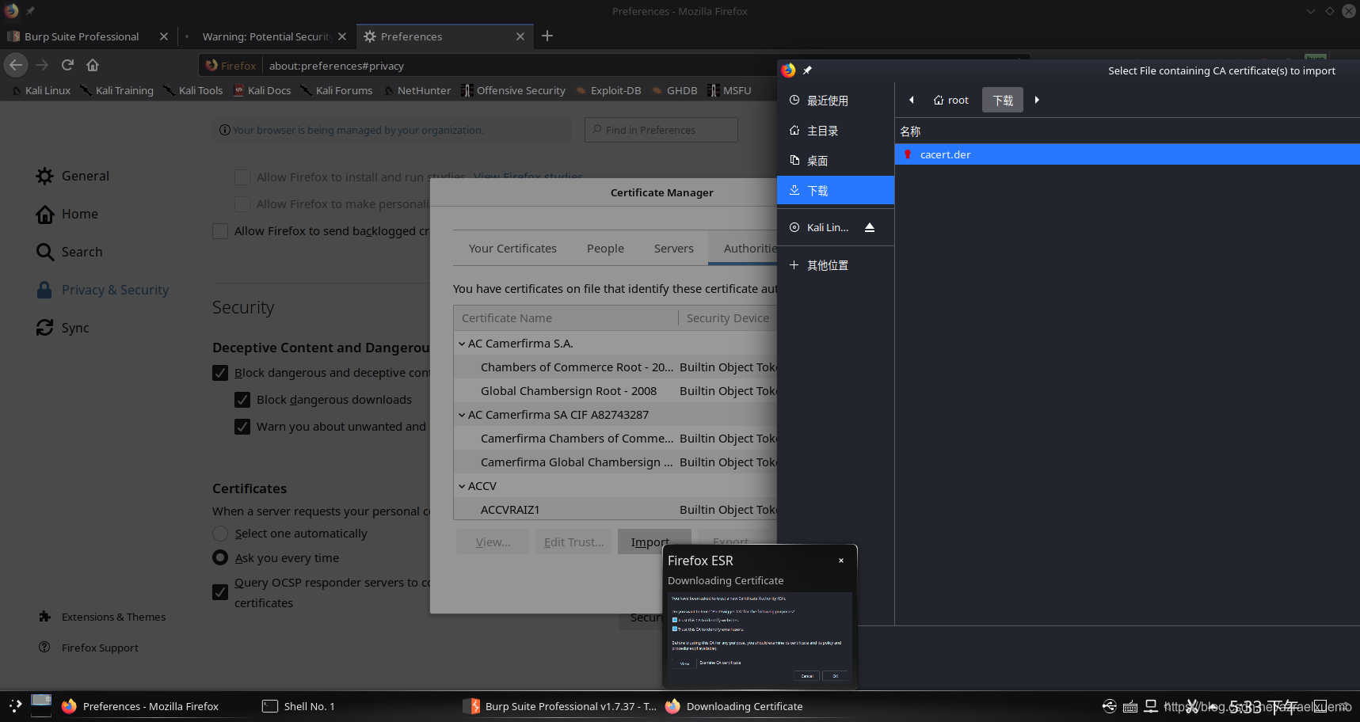The image size is (1360, 722).
Task: Reload the current page
Action: click(x=67, y=65)
